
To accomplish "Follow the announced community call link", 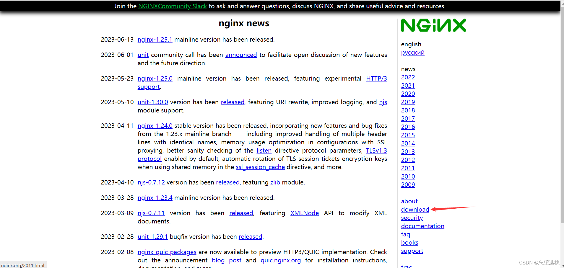I will pyautogui.click(x=241, y=55).
